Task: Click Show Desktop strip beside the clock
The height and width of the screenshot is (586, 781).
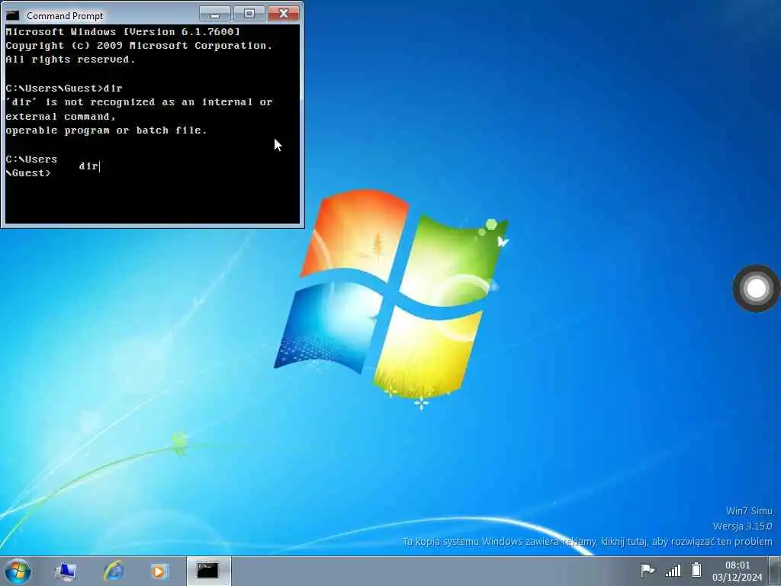Action: (776, 571)
